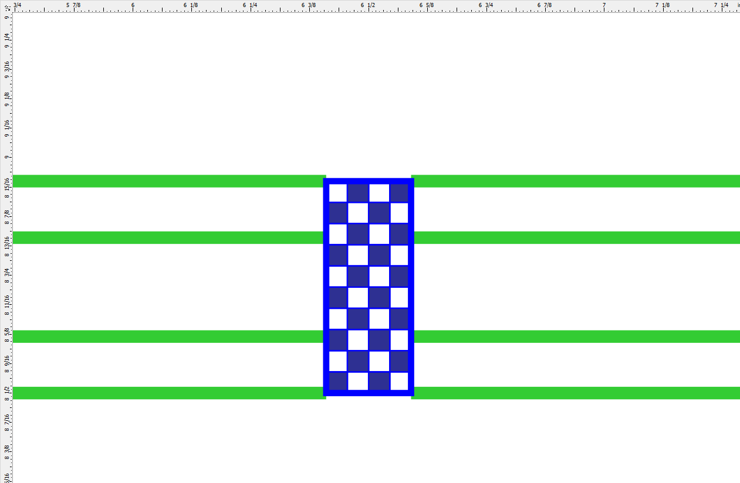Click the horizontal ruler bar

click(235, 8)
